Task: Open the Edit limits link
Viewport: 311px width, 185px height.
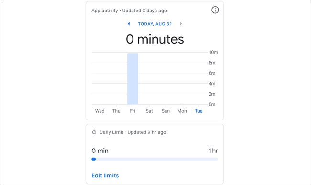Action: (105, 175)
